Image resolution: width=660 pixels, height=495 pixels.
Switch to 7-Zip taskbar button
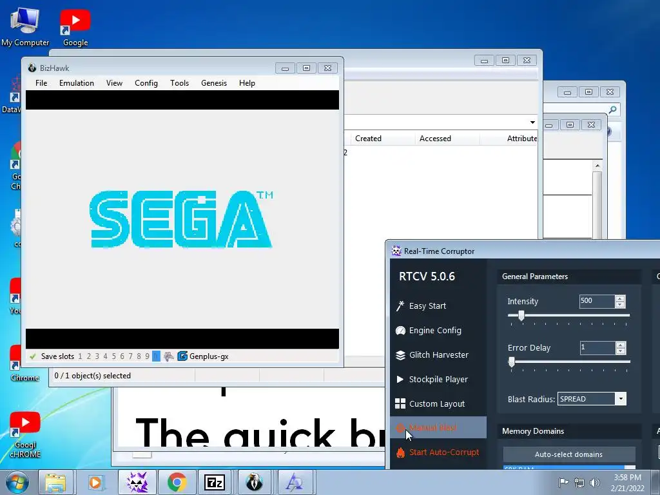[x=214, y=482]
